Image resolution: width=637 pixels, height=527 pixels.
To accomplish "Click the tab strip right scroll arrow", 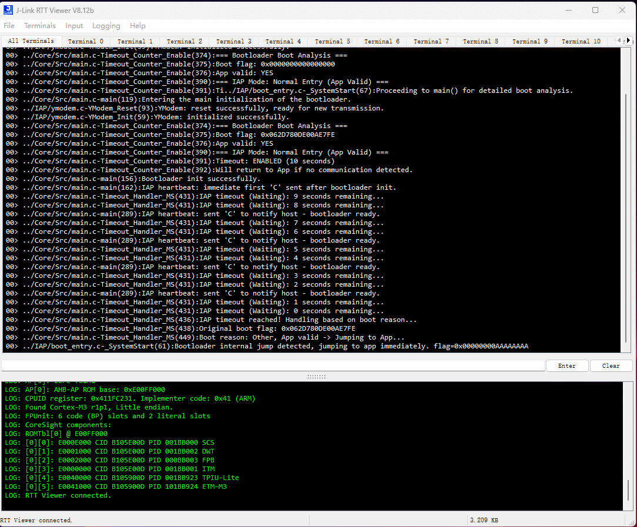I will point(628,40).
